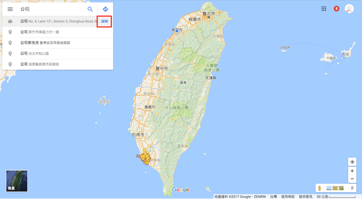This screenshot has width=362, height=199.
Task: Expand the imagery panel with double chevron
Action: 352,188
